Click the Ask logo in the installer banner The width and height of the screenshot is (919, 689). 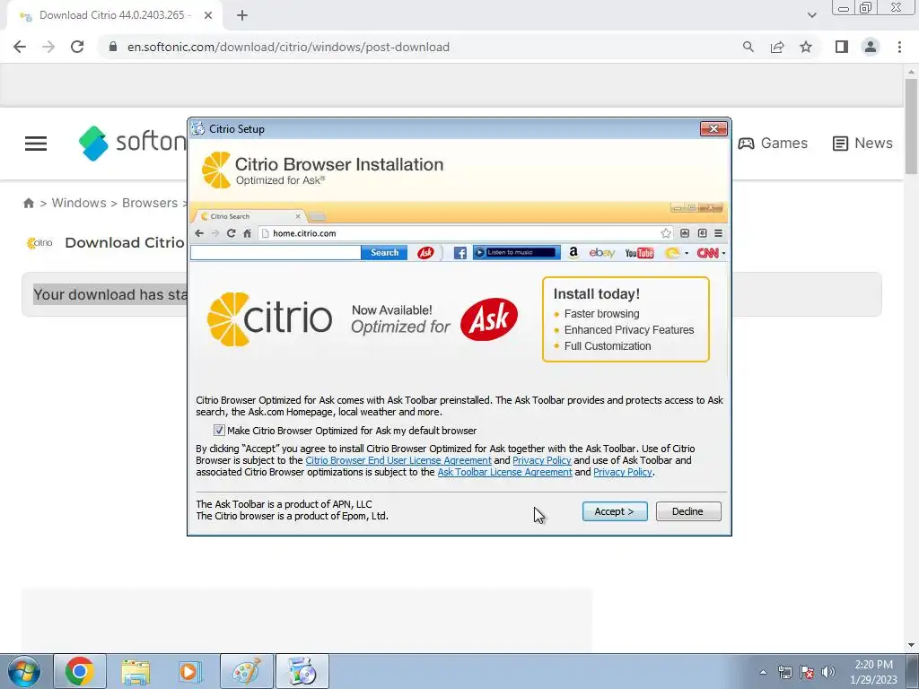pyautogui.click(x=489, y=319)
